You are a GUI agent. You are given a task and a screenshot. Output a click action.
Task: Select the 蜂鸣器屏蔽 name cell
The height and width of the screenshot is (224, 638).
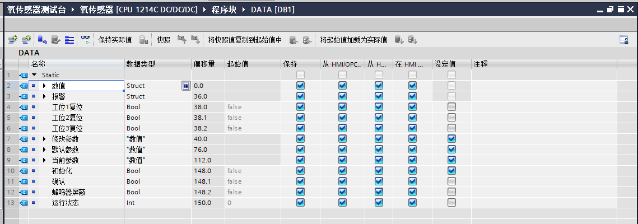tap(69, 192)
